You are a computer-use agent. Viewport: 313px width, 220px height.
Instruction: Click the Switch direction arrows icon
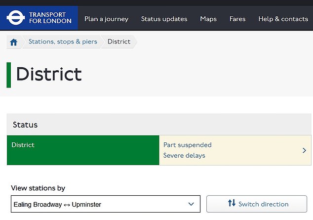pos(232,203)
